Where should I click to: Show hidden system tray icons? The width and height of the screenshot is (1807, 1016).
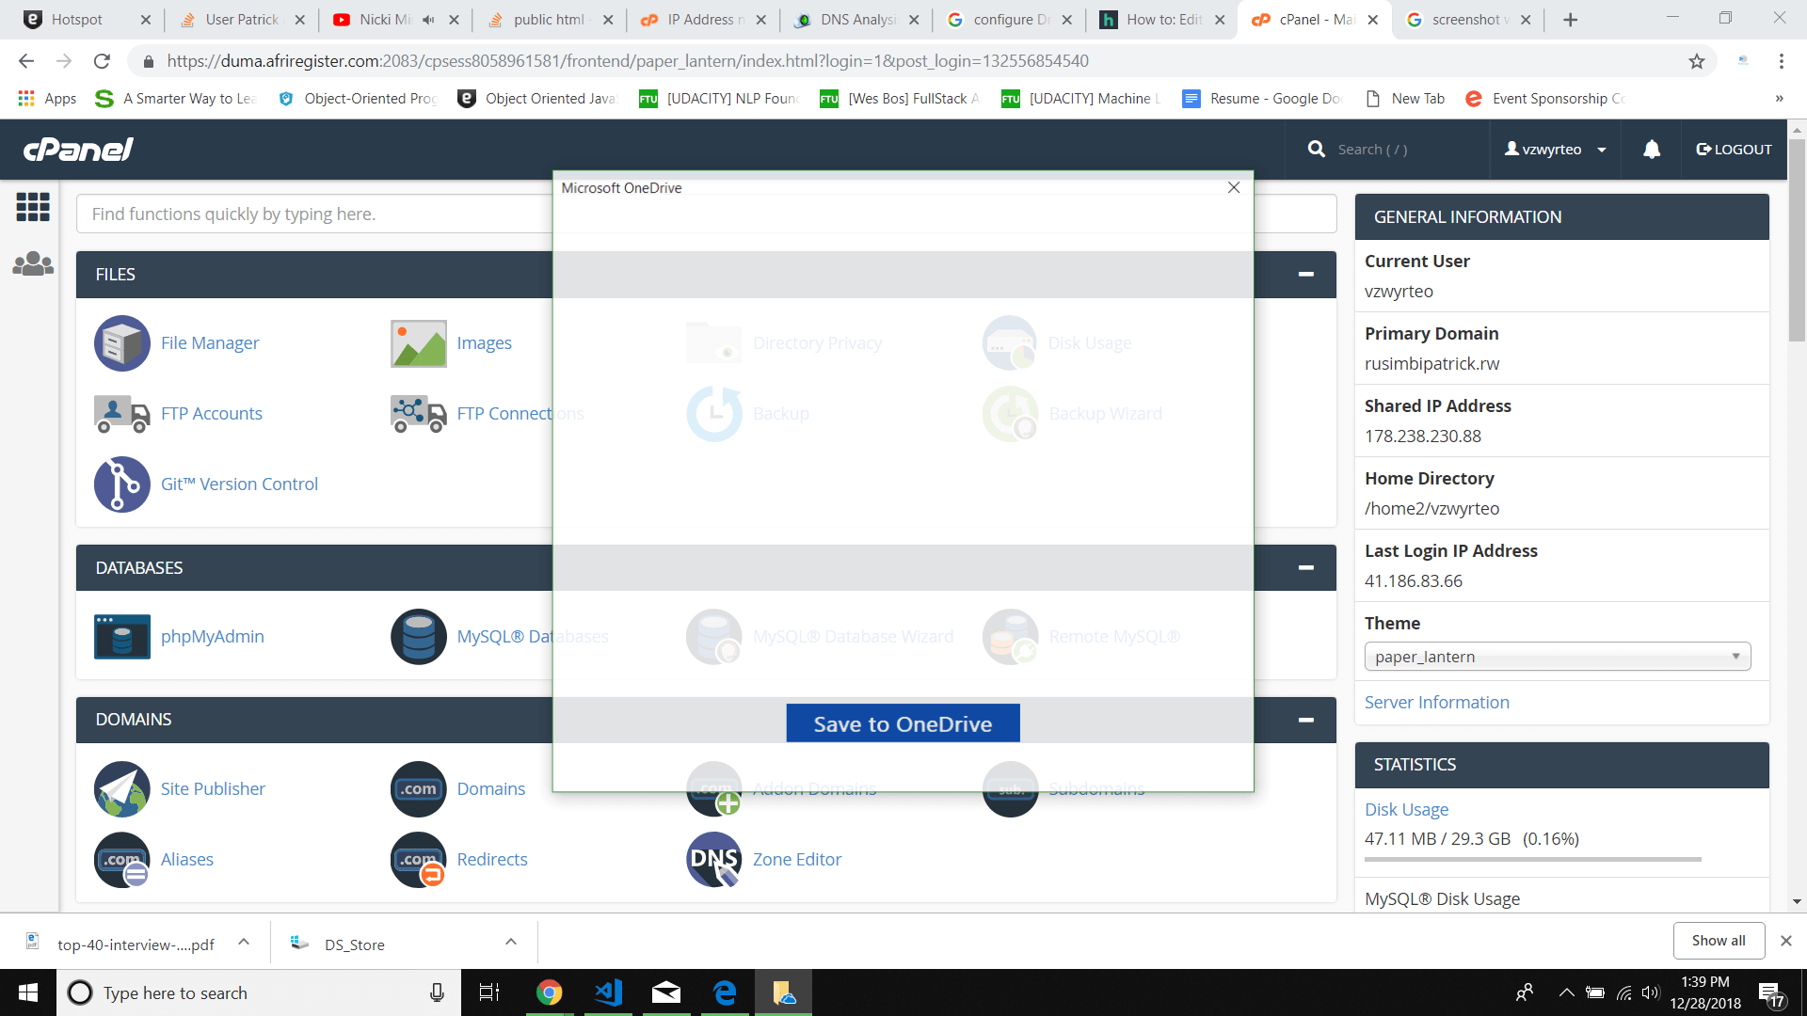pos(1567,992)
